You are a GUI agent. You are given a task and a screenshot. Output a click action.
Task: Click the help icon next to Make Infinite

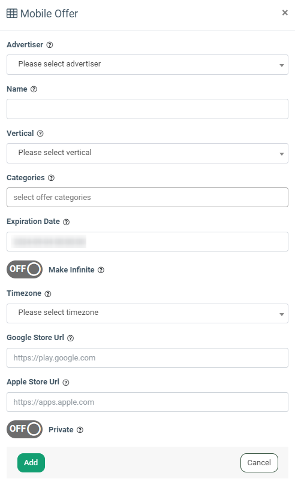click(101, 270)
